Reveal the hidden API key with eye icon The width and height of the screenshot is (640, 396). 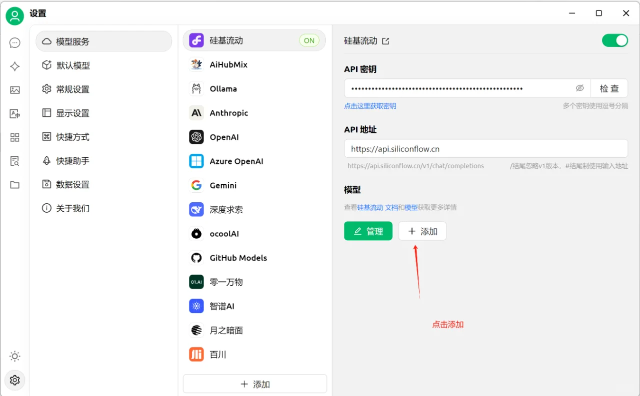coord(580,88)
